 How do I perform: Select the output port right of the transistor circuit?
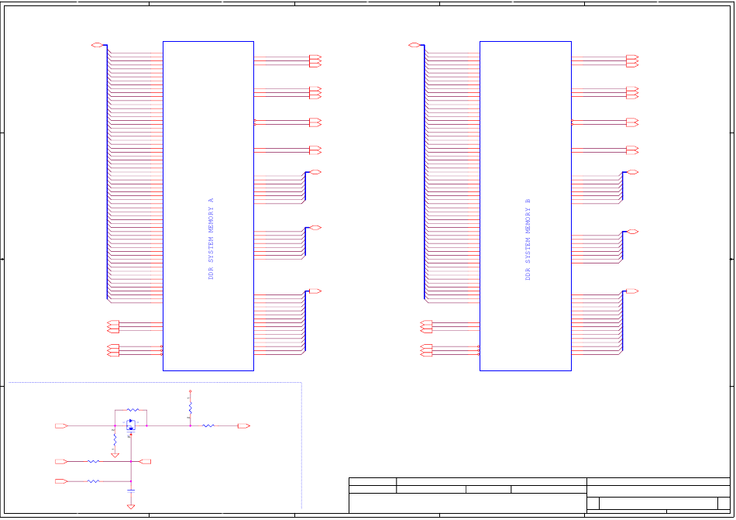[x=243, y=426]
